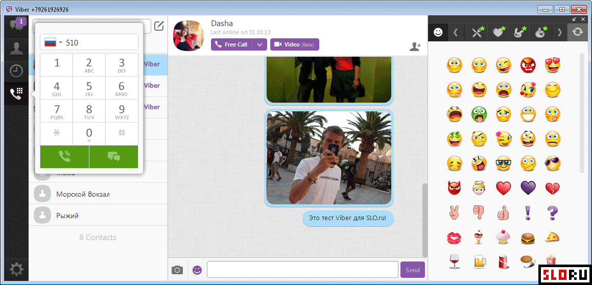Click the phone number field showing 510

pyautogui.click(x=89, y=42)
